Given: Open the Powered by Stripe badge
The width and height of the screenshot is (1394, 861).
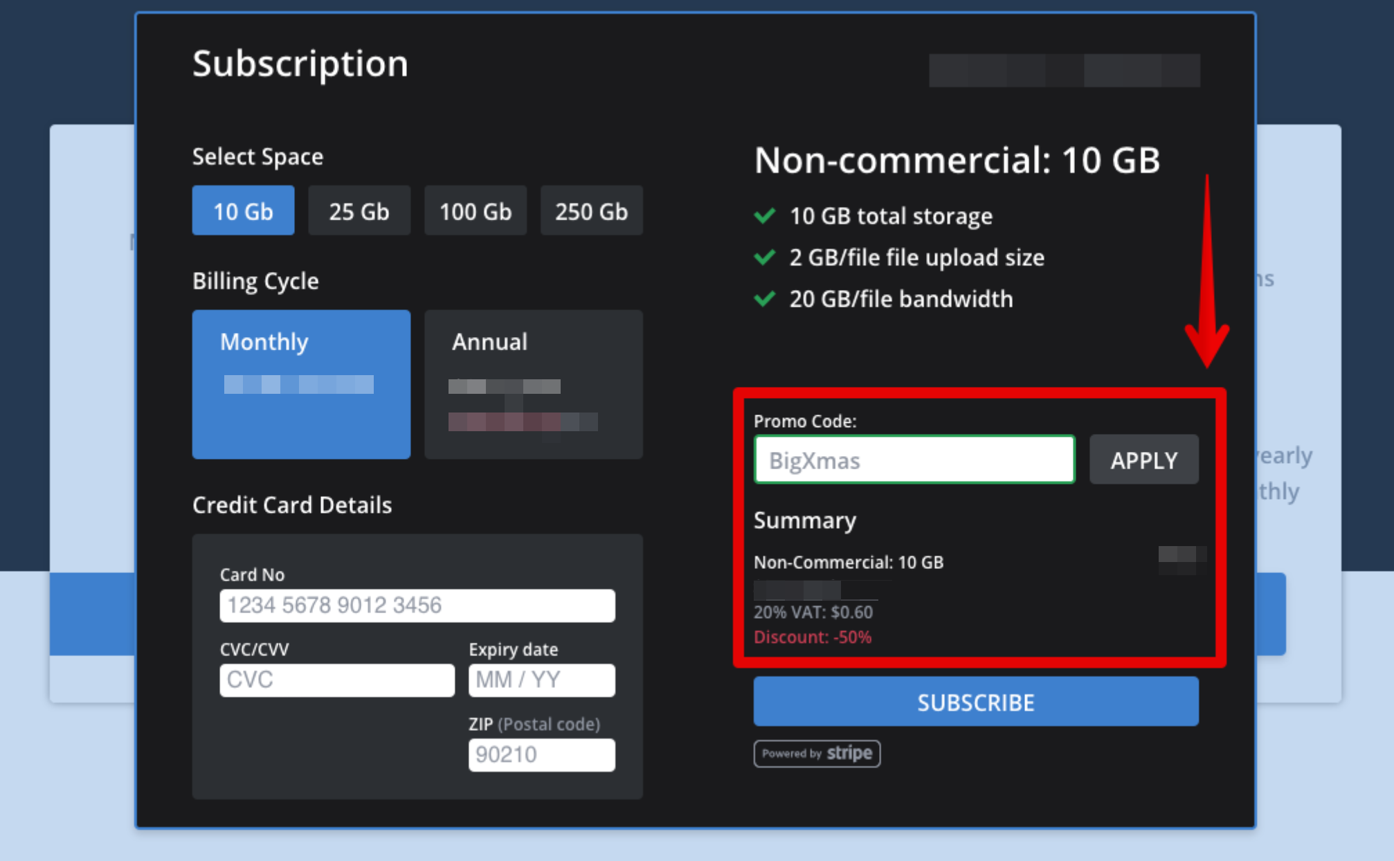Looking at the screenshot, I should click(x=817, y=753).
